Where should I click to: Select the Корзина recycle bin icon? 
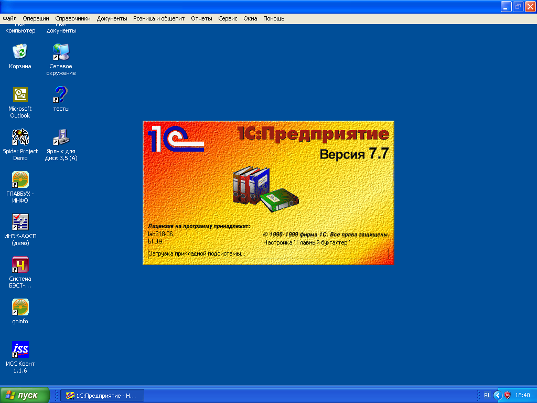click(x=20, y=52)
